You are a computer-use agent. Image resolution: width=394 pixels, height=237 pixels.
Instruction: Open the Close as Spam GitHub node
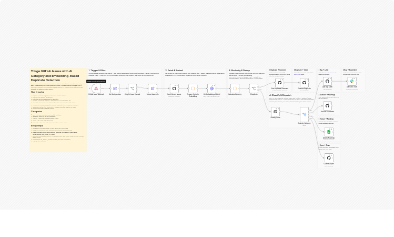[329, 158]
